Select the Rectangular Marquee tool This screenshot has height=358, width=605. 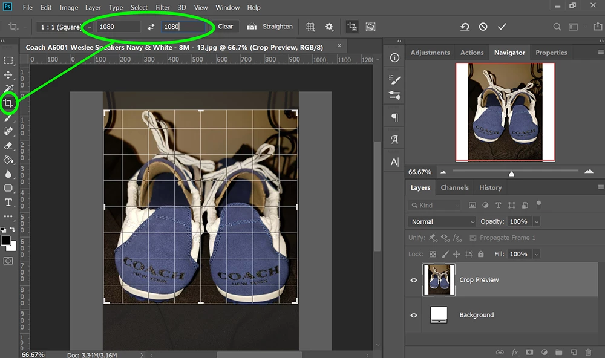click(x=8, y=60)
